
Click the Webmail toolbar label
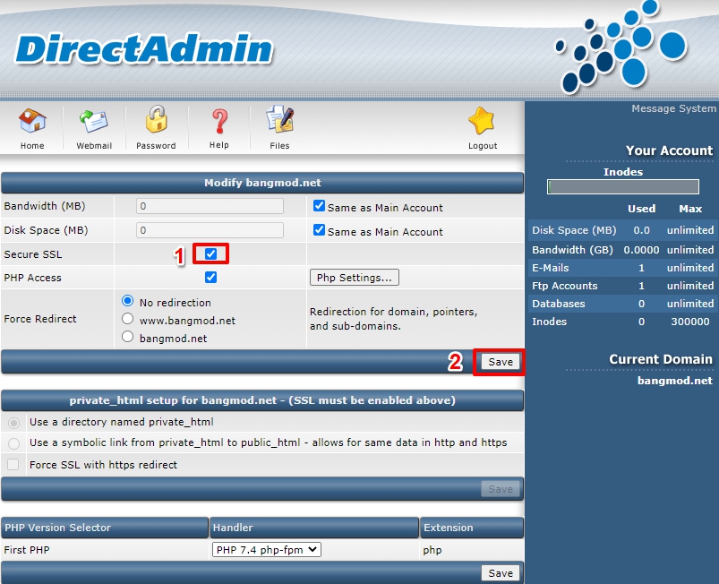[94, 146]
